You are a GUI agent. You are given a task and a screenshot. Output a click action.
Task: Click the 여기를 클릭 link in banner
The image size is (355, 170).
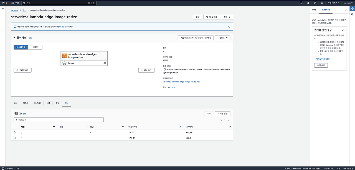pos(64,27)
